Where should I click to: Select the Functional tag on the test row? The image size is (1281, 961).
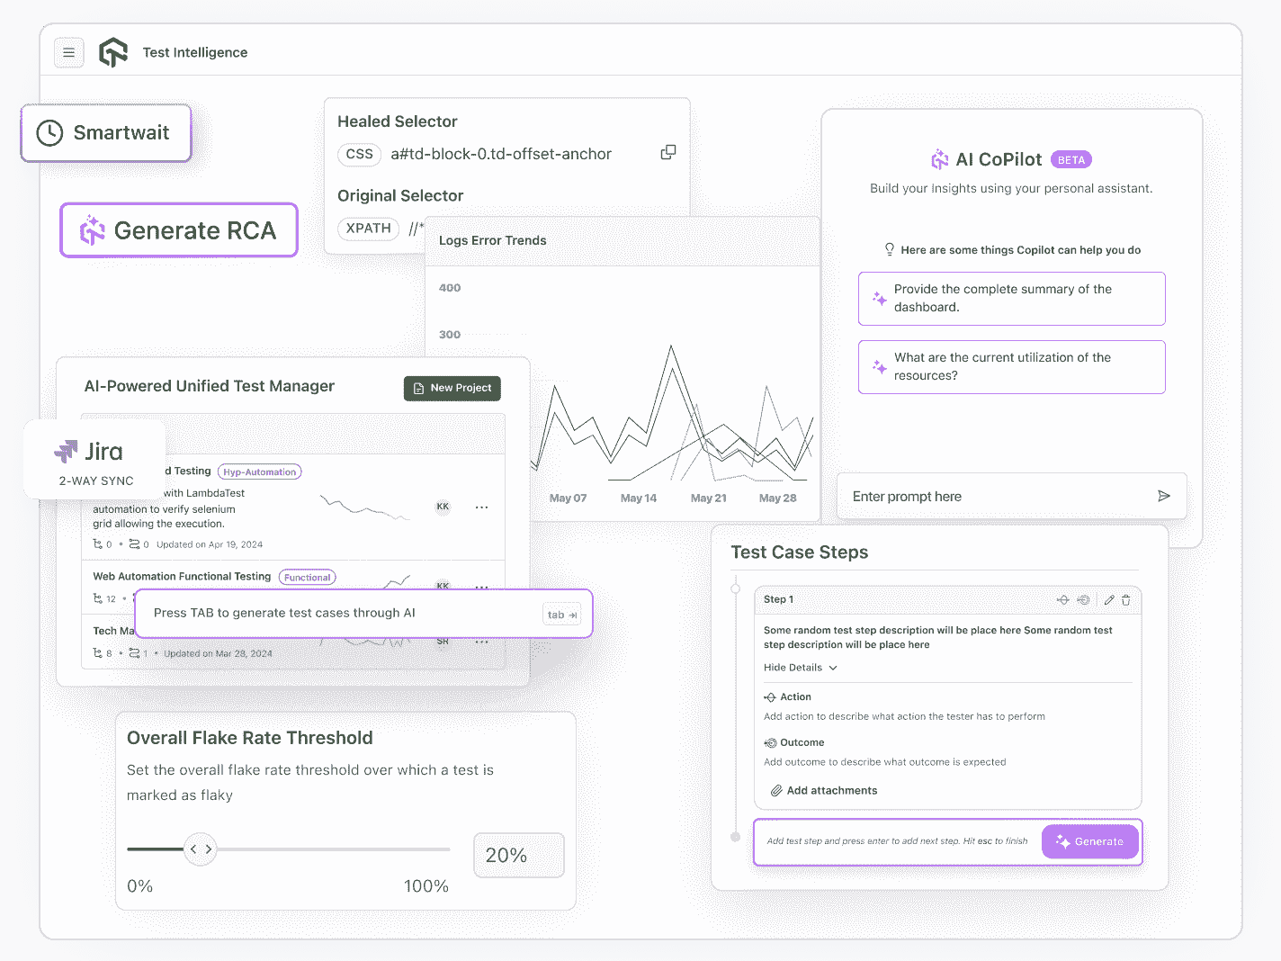[307, 577]
